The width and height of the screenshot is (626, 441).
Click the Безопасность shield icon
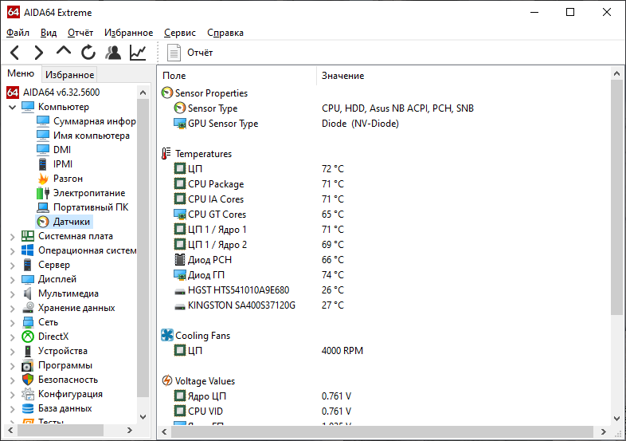pos(28,380)
